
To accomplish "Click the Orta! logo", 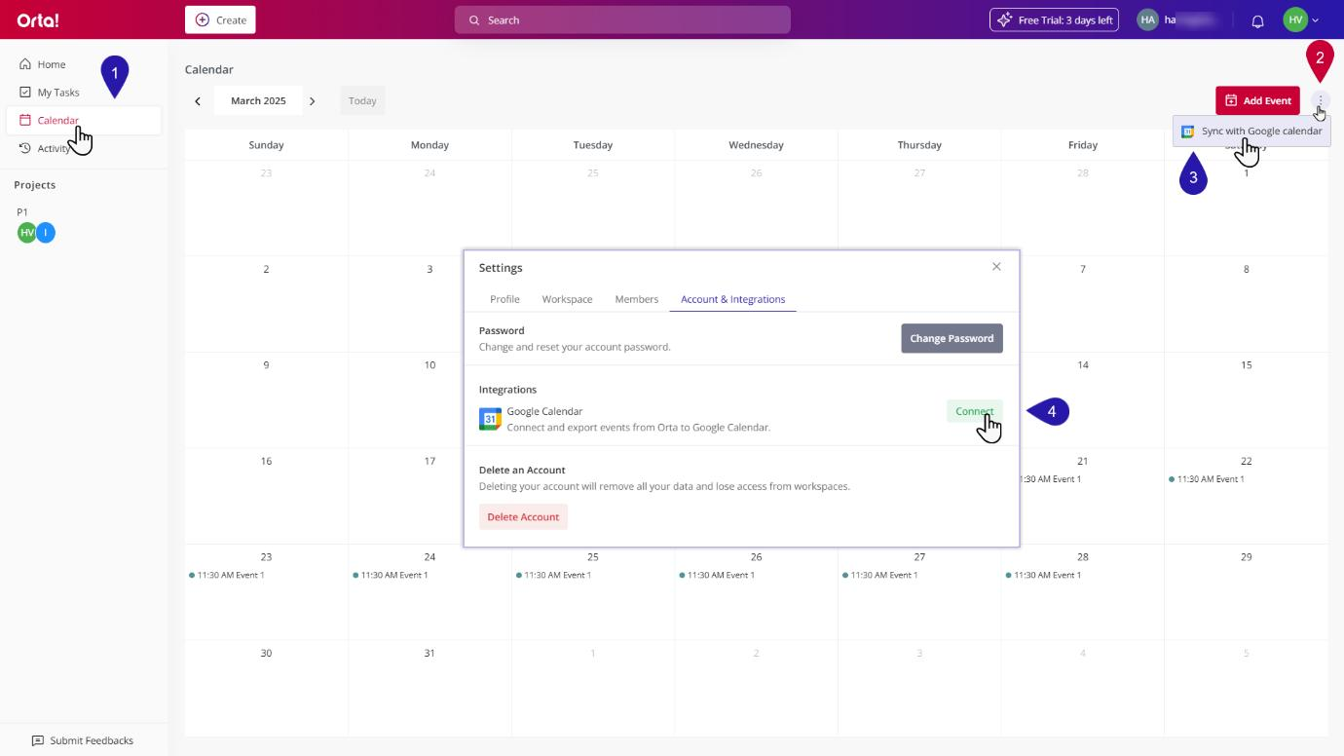I will 38,20.
